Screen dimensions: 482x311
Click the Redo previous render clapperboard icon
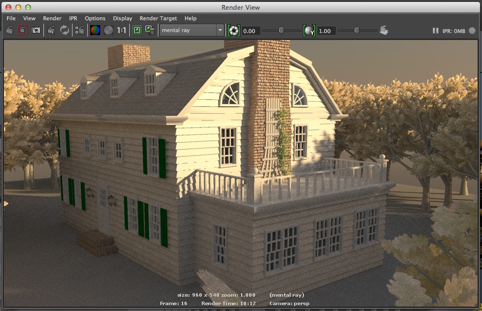click(x=10, y=30)
